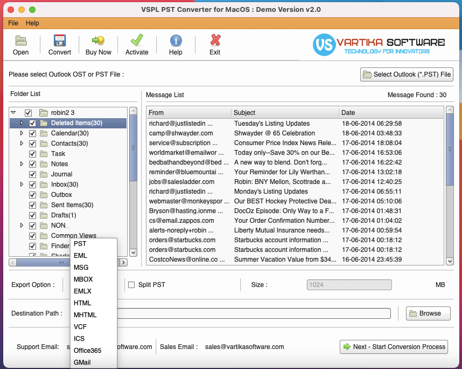Image resolution: width=462 pixels, height=369 pixels.
Task: Click message list vertical scrollbar thumb
Action: (450, 149)
